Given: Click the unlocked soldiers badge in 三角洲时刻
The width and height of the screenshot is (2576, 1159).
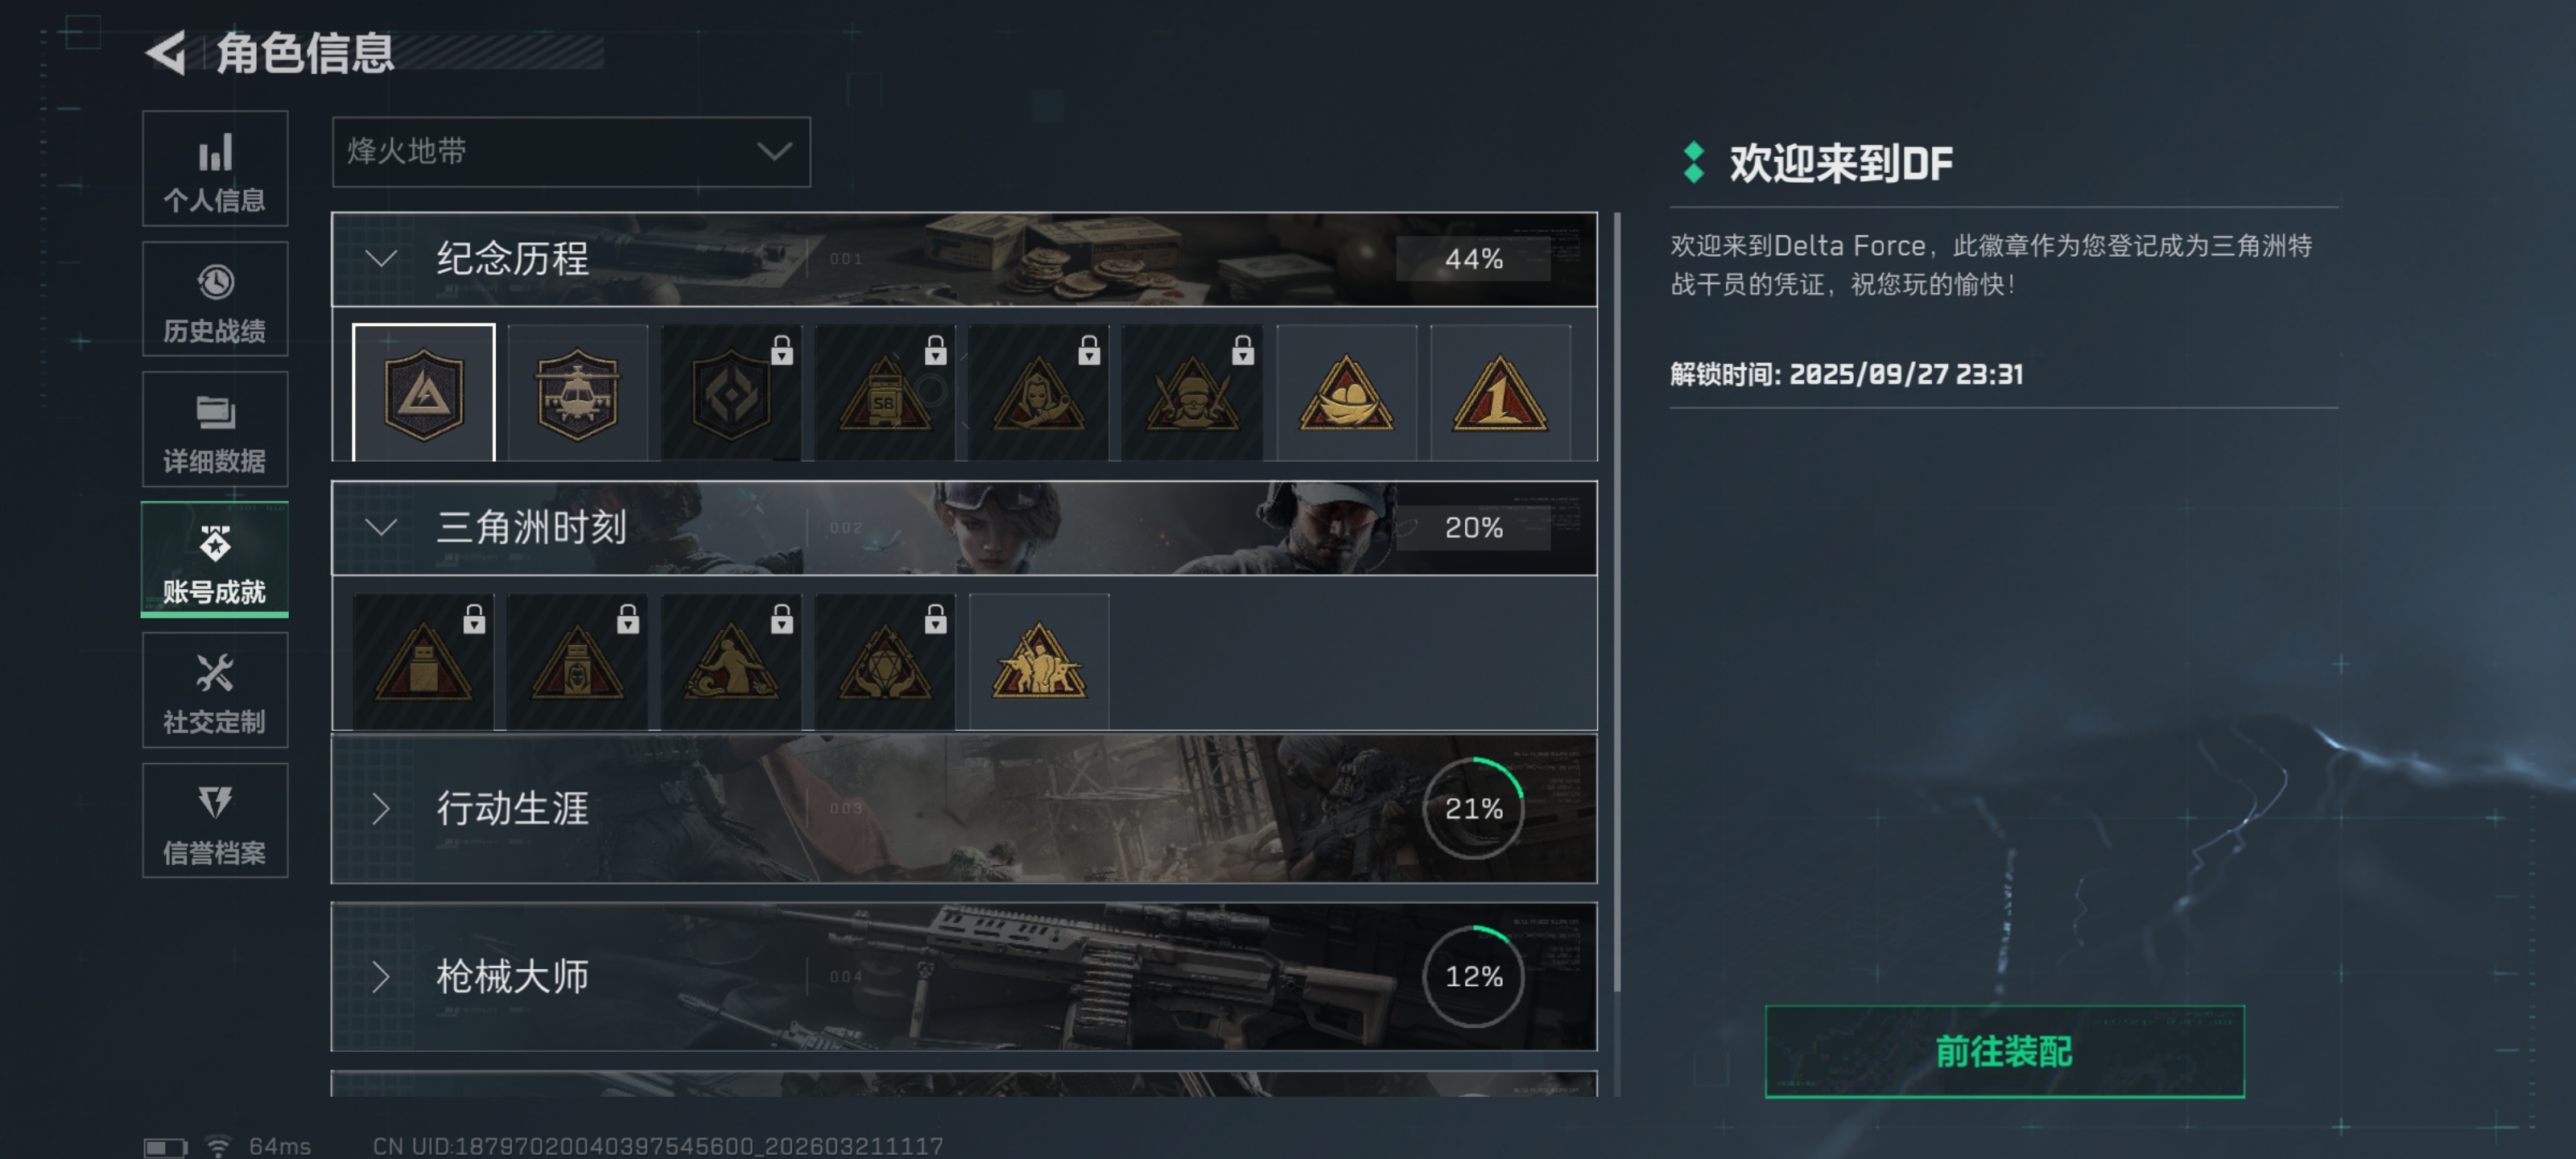Looking at the screenshot, I should coord(1038,661).
